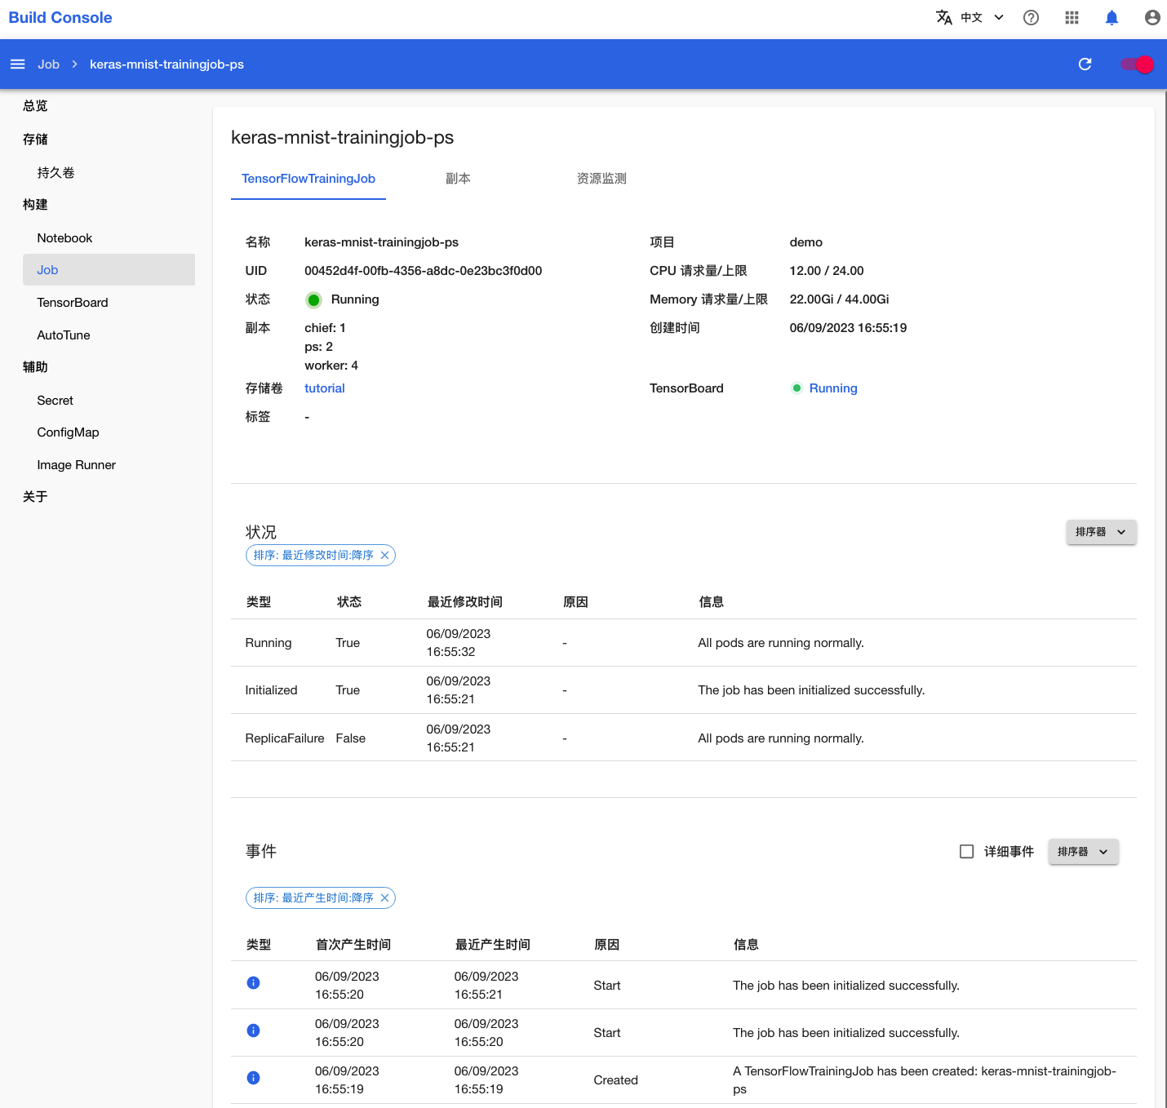The height and width of the screenshot is (1108, 1167).
Task: Switch to TensorFlowTrainingJob tab
Action: (308, 179)
